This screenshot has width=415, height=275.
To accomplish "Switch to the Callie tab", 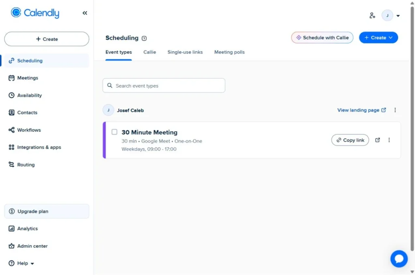I will (x=150, y=52).
